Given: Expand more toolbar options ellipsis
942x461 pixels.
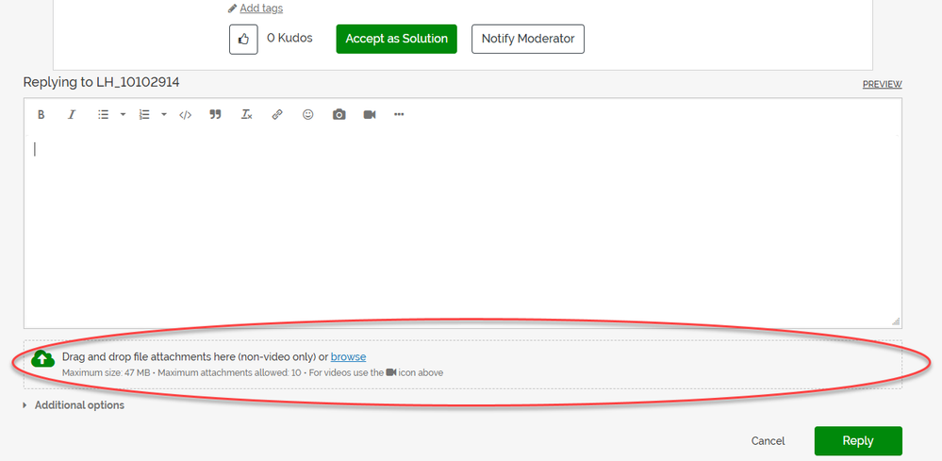Looking at the screenshot, I should (399, 115).
